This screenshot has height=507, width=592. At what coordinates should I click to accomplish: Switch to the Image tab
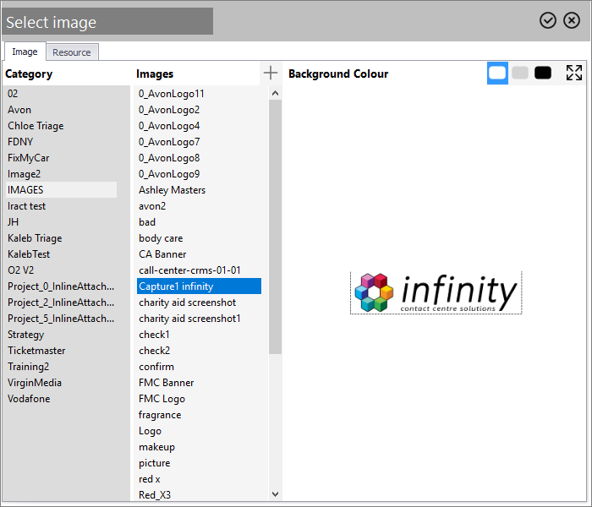tap(25, 52)
